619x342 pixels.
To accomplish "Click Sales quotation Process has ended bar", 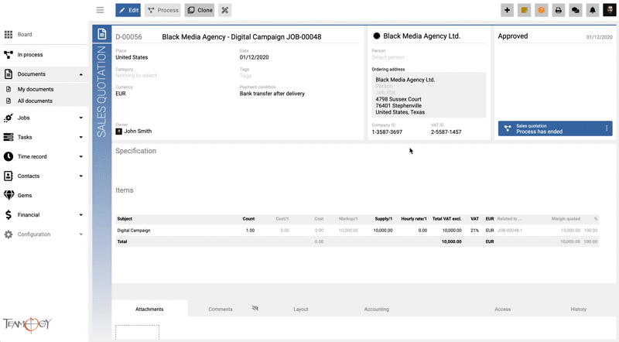I will (x=555, y=128).
